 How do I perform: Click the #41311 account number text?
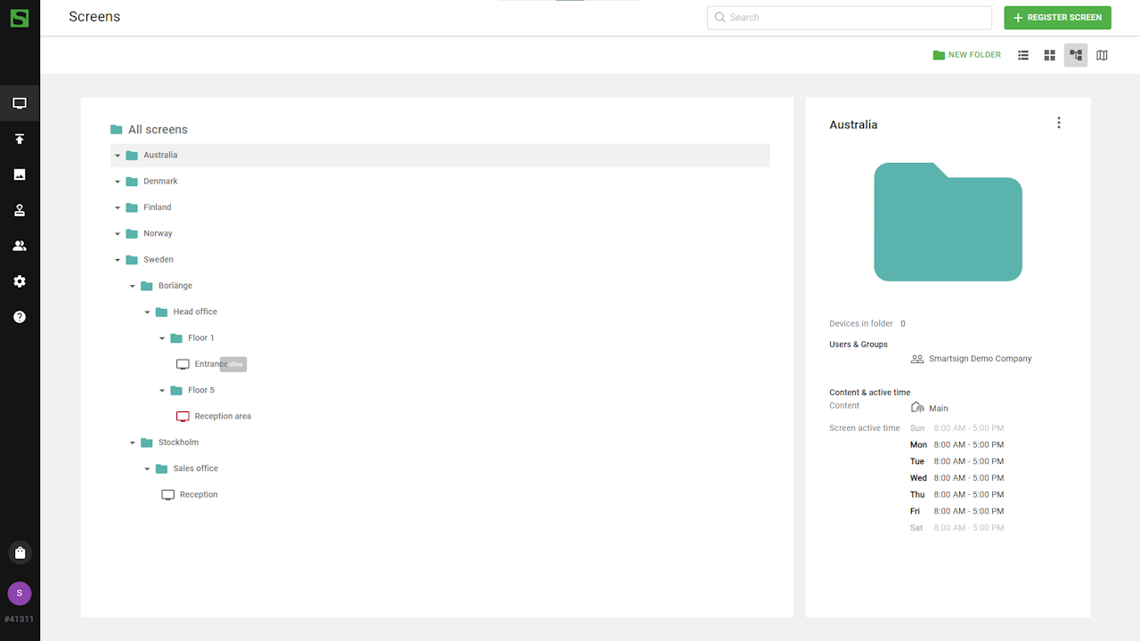coord(20,620)
